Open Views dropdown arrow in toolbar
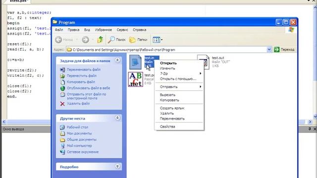 click(x=162, y=40)
